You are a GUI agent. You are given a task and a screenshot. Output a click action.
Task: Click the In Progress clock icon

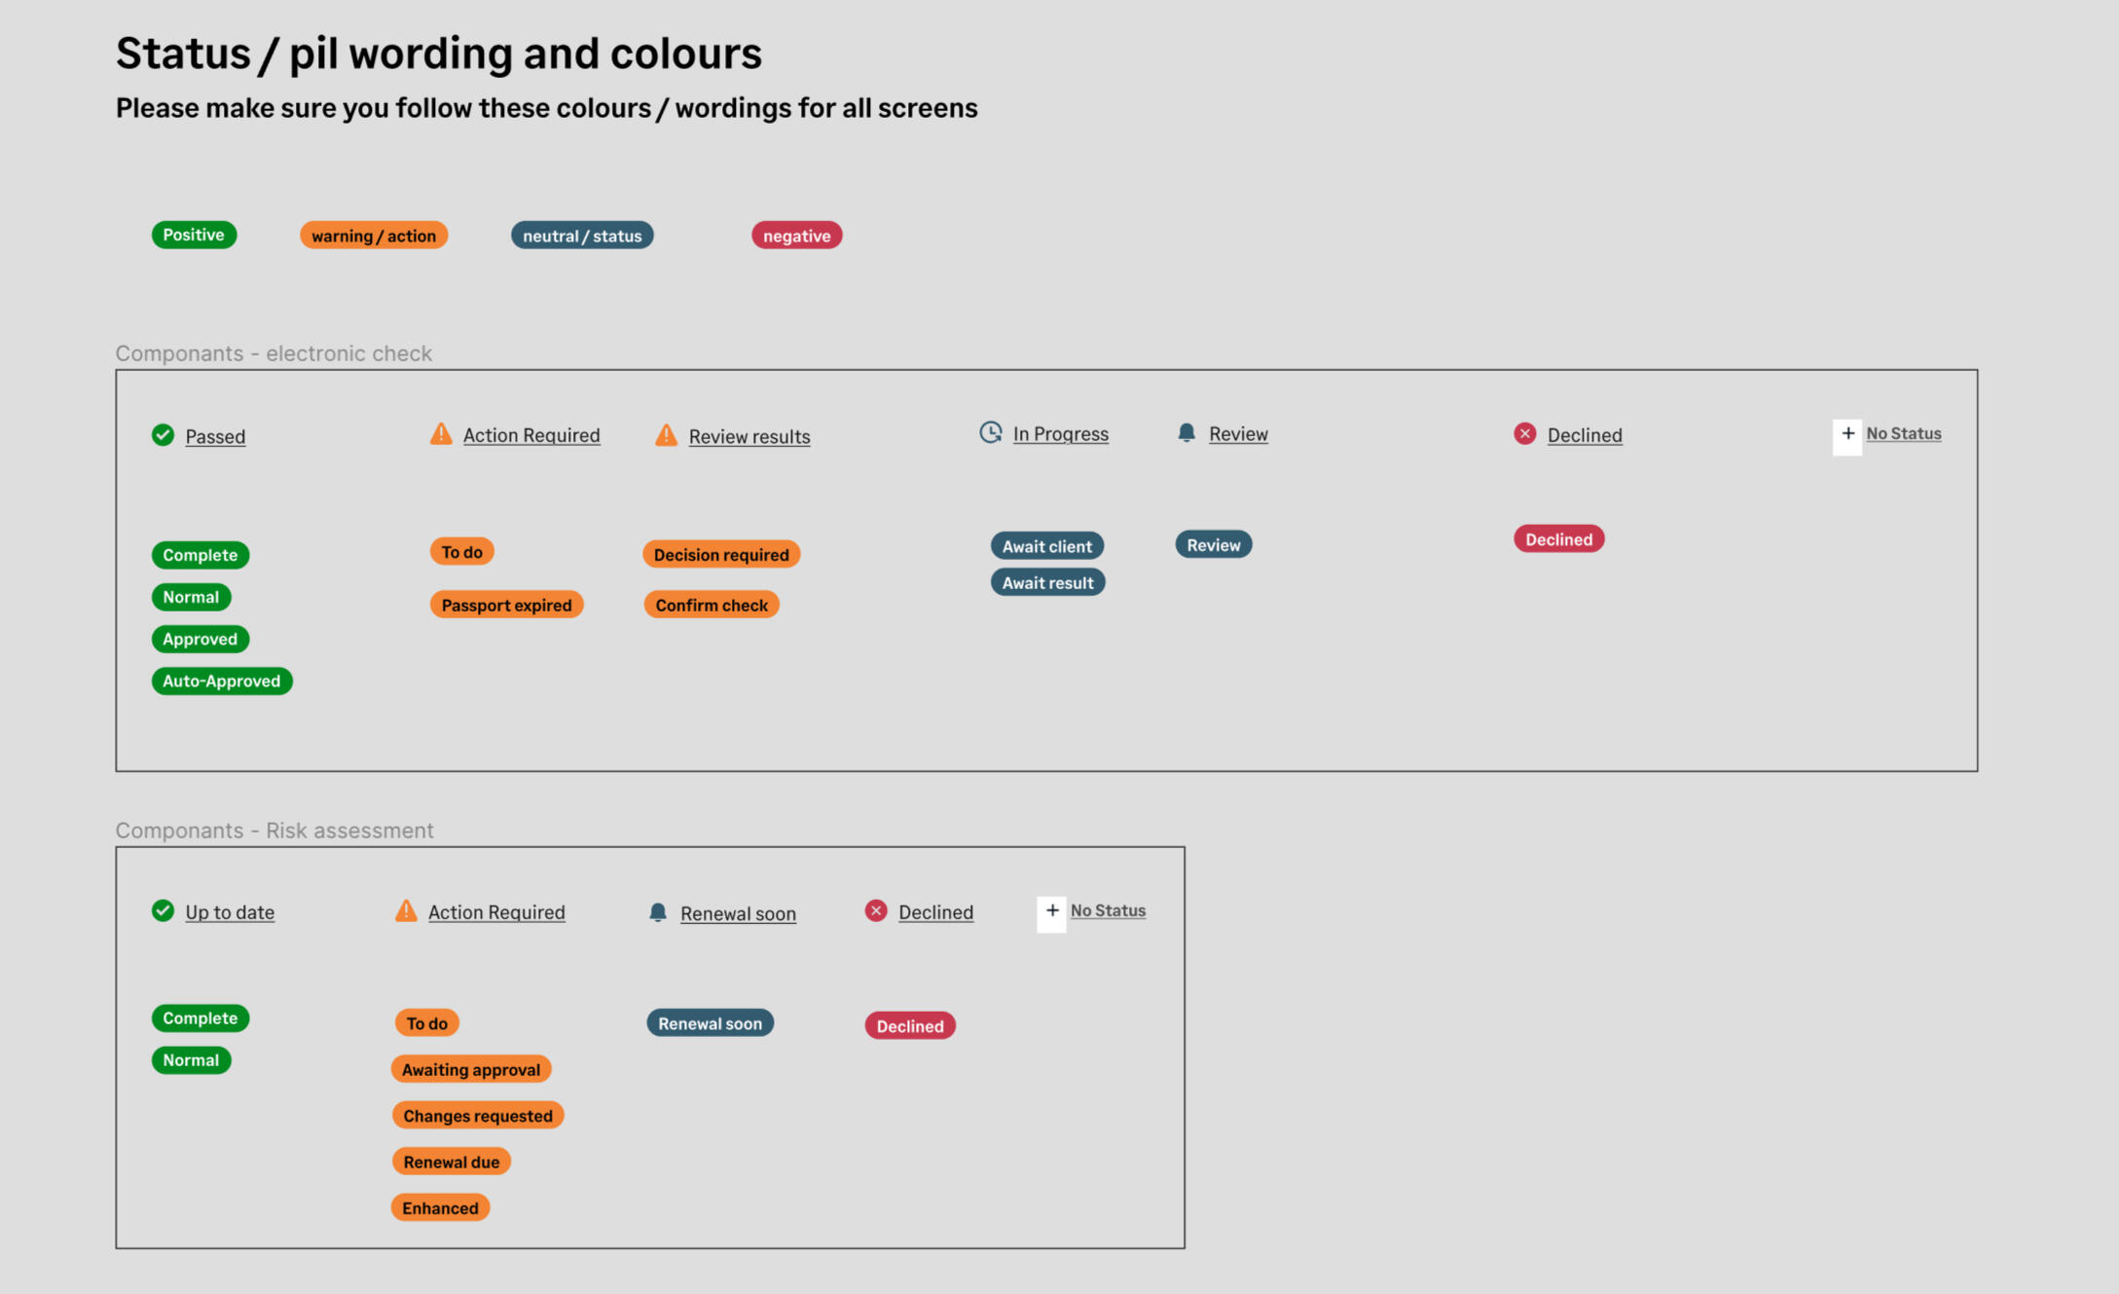coord(990,432)
